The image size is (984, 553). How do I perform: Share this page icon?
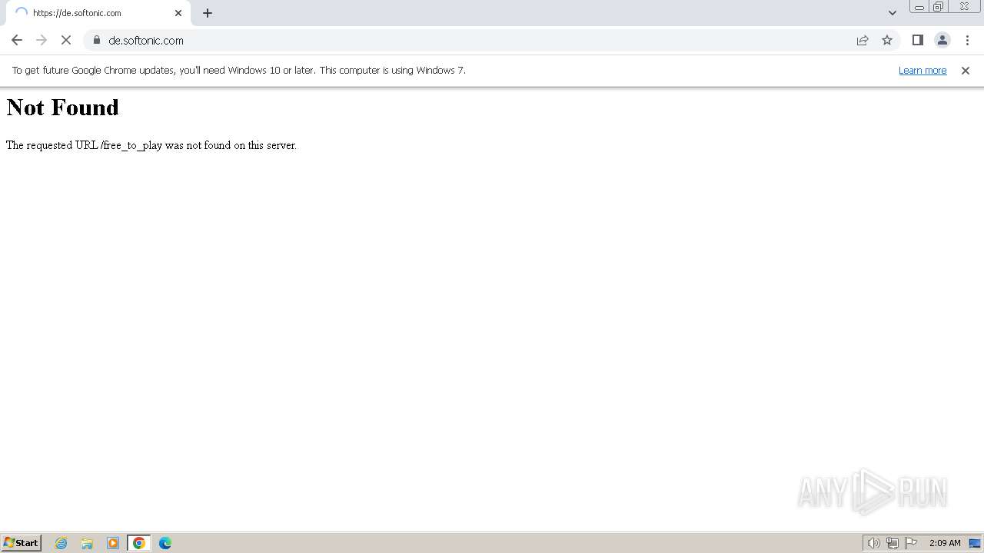point(863,40)
